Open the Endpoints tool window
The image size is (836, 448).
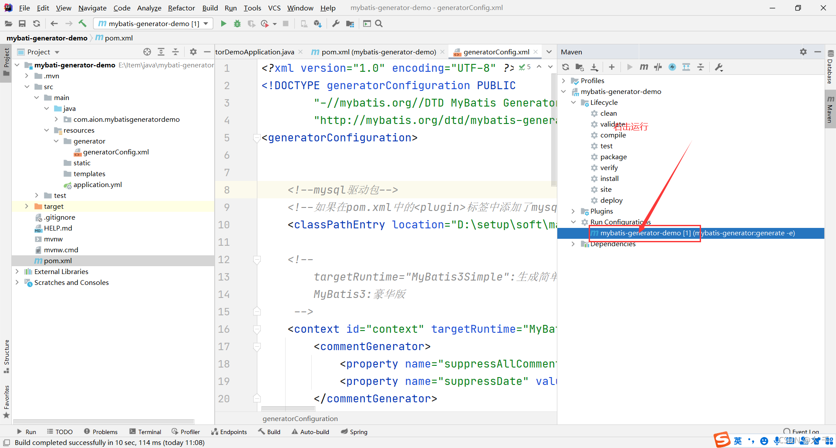point(229,431)
